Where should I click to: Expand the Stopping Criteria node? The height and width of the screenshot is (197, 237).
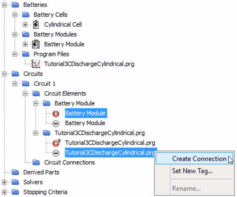click(x=4, y=192)
